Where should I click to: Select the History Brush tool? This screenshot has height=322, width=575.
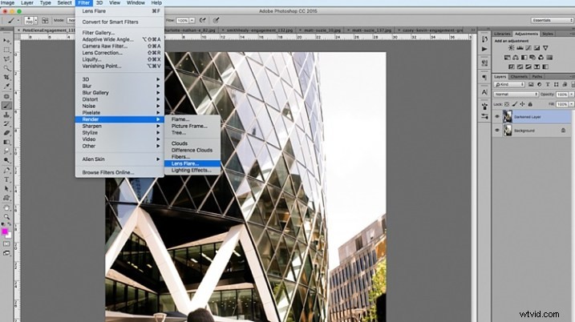pyautogui.click(x=6, y=124)
